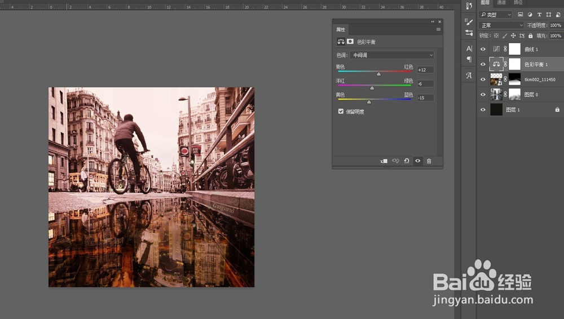The height and width of the screenshot is (319, 564).
Task: Delete the adjustment layer via trash icon
Action: click(429, 161)
